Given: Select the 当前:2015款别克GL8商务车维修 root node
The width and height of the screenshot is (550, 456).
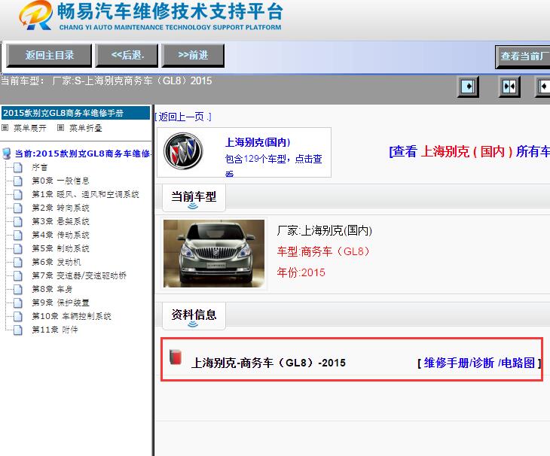Looking at the screenshot, I should pyautogui.click(x=82, y=154).
